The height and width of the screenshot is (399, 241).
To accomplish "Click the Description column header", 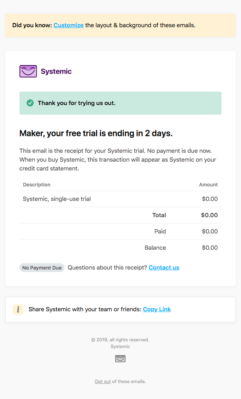I will 37,185.
